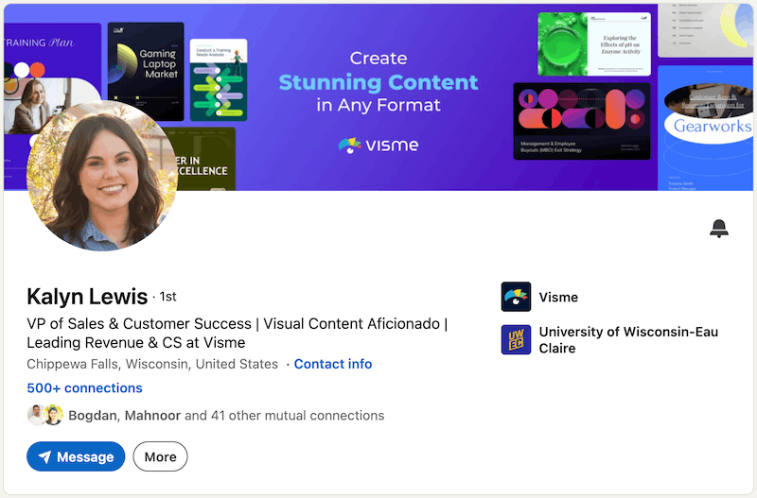Click Chippewa Falls, Wisconsin location text
Viewport: 757px width, 498px height.
click(x=152, y=364)
